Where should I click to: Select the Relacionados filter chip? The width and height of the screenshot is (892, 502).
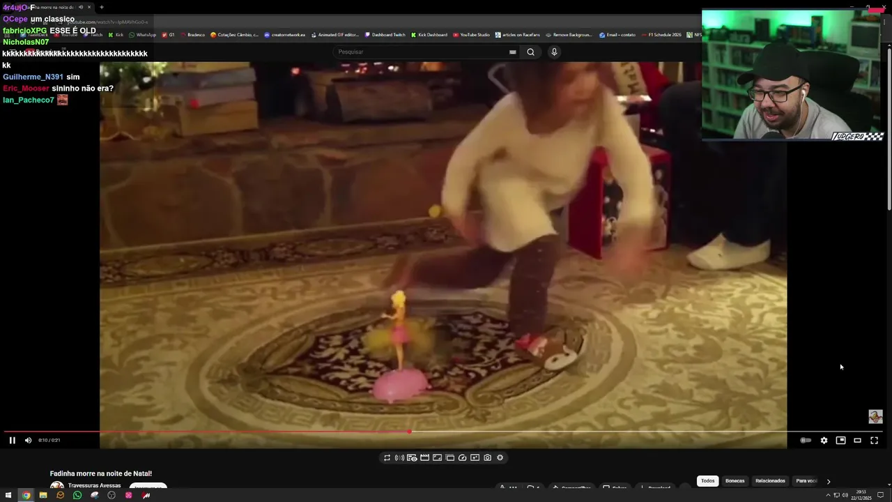point(770,481)
